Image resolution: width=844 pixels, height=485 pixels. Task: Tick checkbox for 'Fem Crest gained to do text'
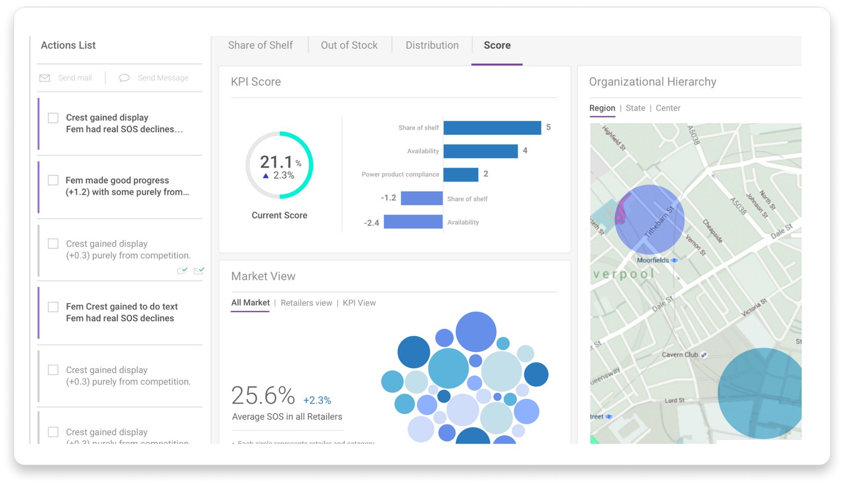point(53,307)
